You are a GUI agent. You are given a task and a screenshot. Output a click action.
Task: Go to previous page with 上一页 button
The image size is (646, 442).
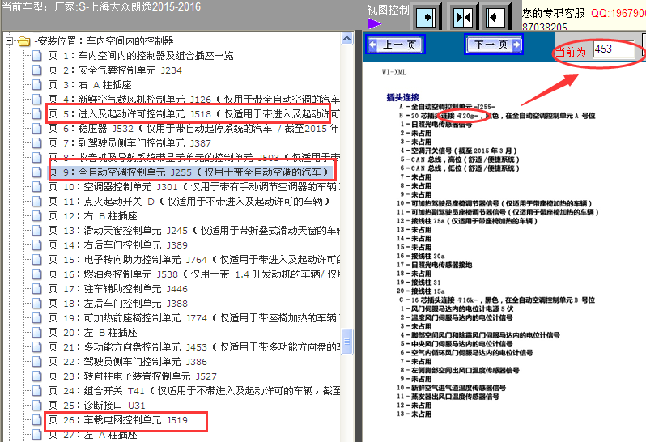tap(396, 45)
